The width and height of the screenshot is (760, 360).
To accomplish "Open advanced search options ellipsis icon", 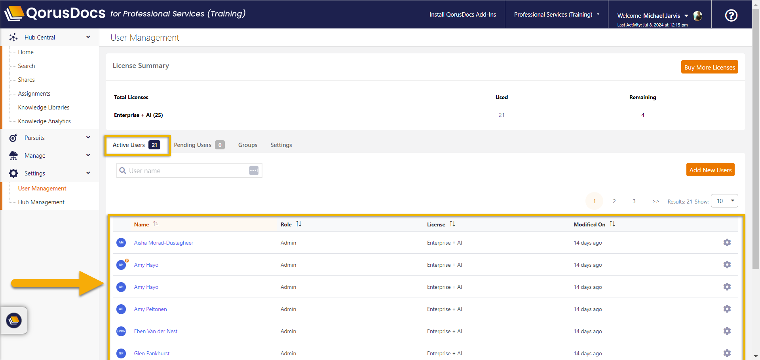I will (x=254, y=170).
